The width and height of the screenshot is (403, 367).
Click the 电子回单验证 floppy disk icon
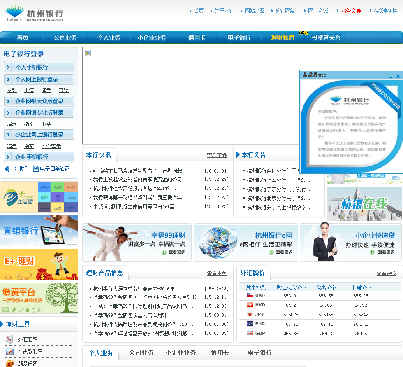click(x=36, y=169)
